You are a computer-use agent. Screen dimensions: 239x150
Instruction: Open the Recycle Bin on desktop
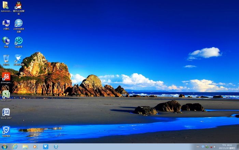tap(6, 59)
